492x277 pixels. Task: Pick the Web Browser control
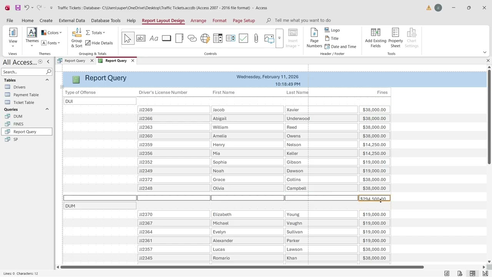[205, 38]
